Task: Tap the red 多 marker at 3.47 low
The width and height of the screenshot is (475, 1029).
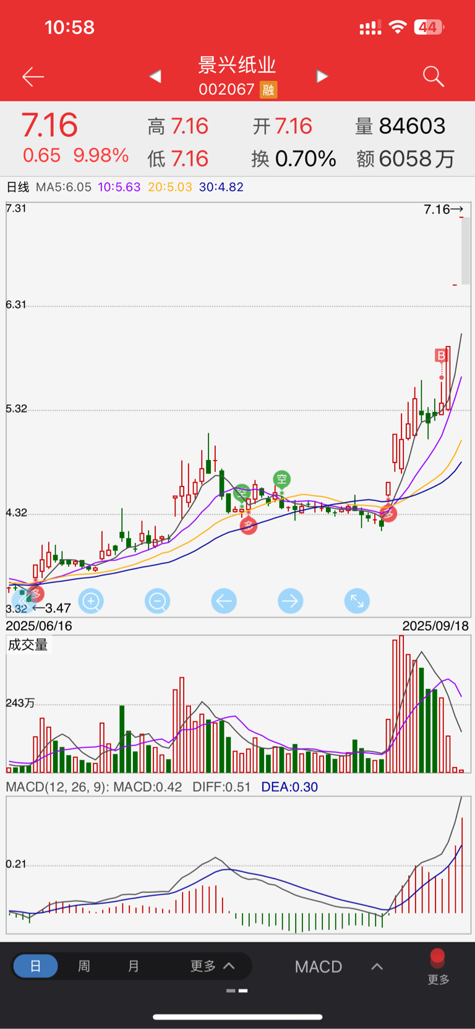Action: pyautogui.click(x=36, y=594)
